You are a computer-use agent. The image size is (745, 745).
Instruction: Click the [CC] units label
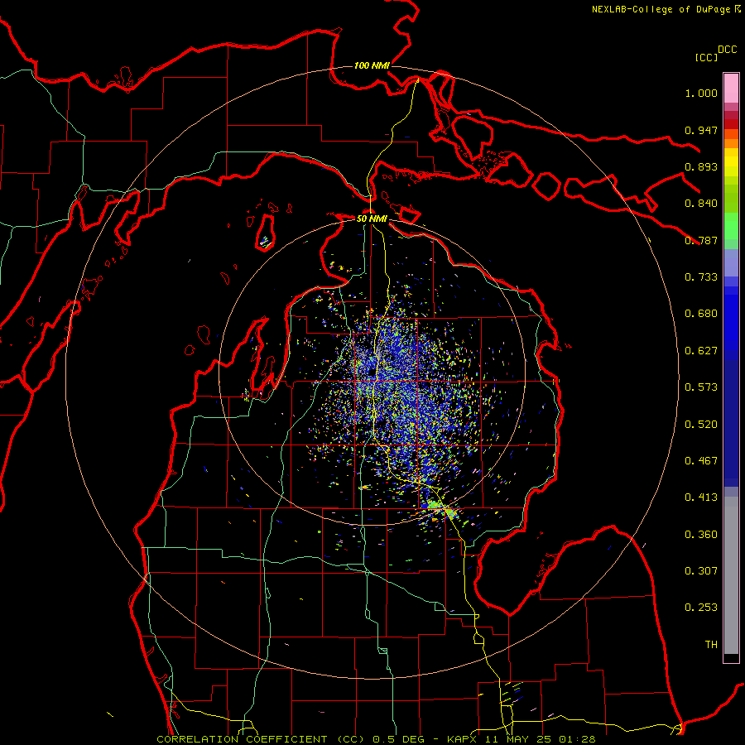click(x=706, y=57)
